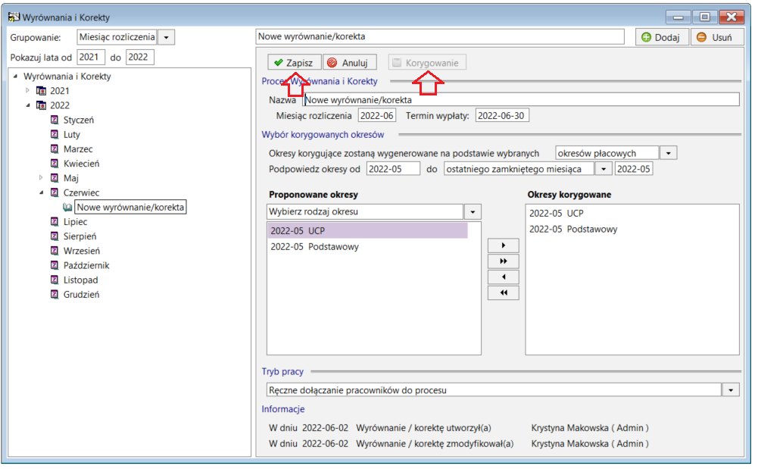Click the Listopad month icon
This screenshot has height=469, width=758.
[x=55, y=280]
